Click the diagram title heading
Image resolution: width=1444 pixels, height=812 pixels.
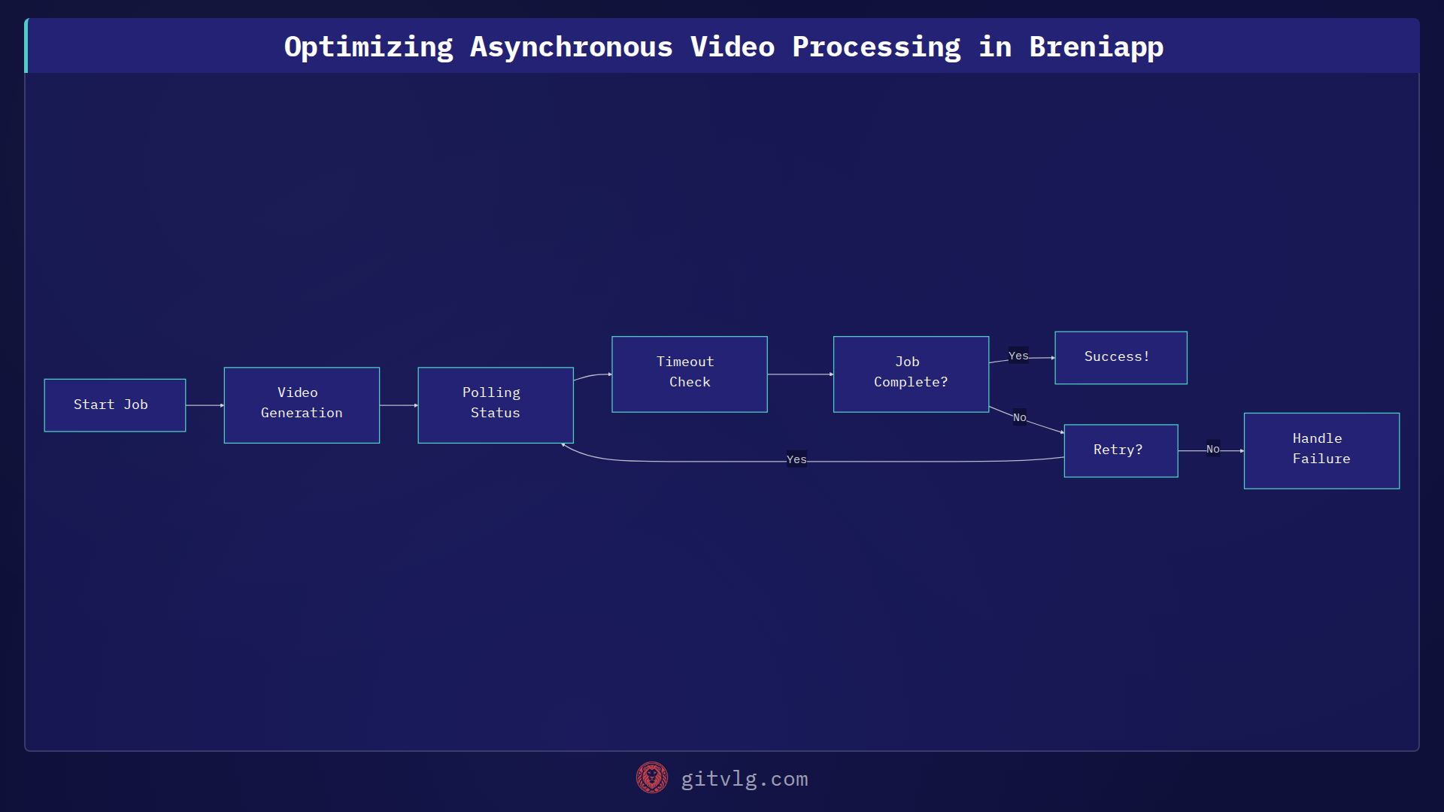(724, 47)
